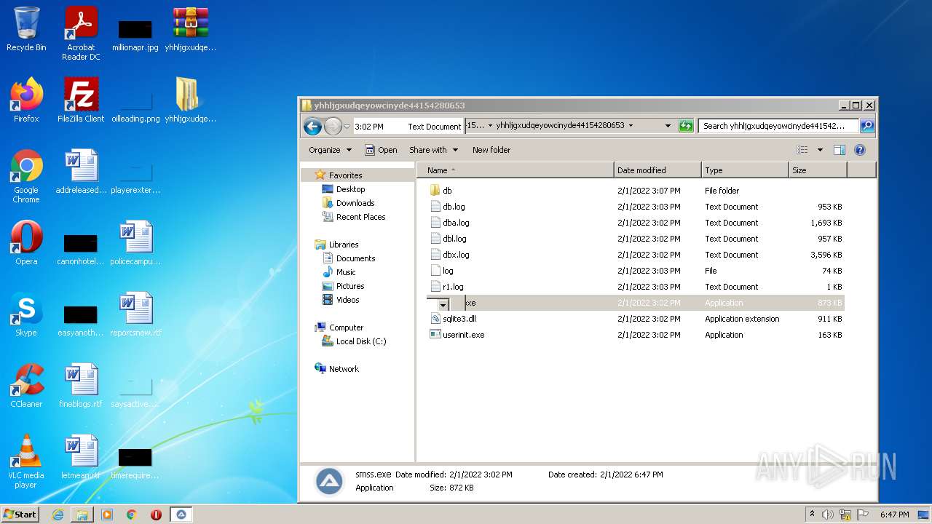Toggle the preview pane button
The image size is (932, 524).
point(839,150)
